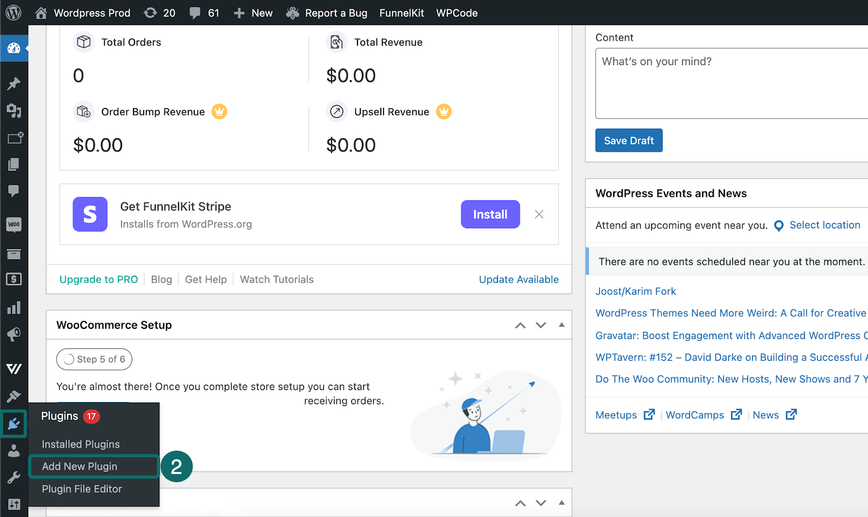This screenshot has width=868, height=517.
Task: Open Tools wrench sidebar icon
Action: (x=14, y=477)
